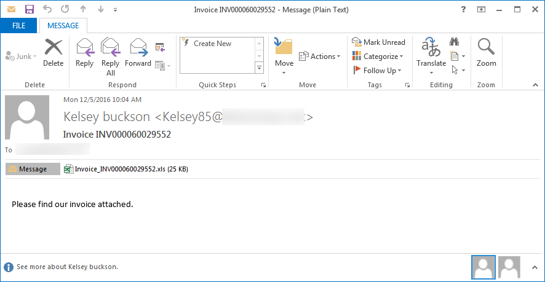Open the Related items dropdown

pos(458,56)
